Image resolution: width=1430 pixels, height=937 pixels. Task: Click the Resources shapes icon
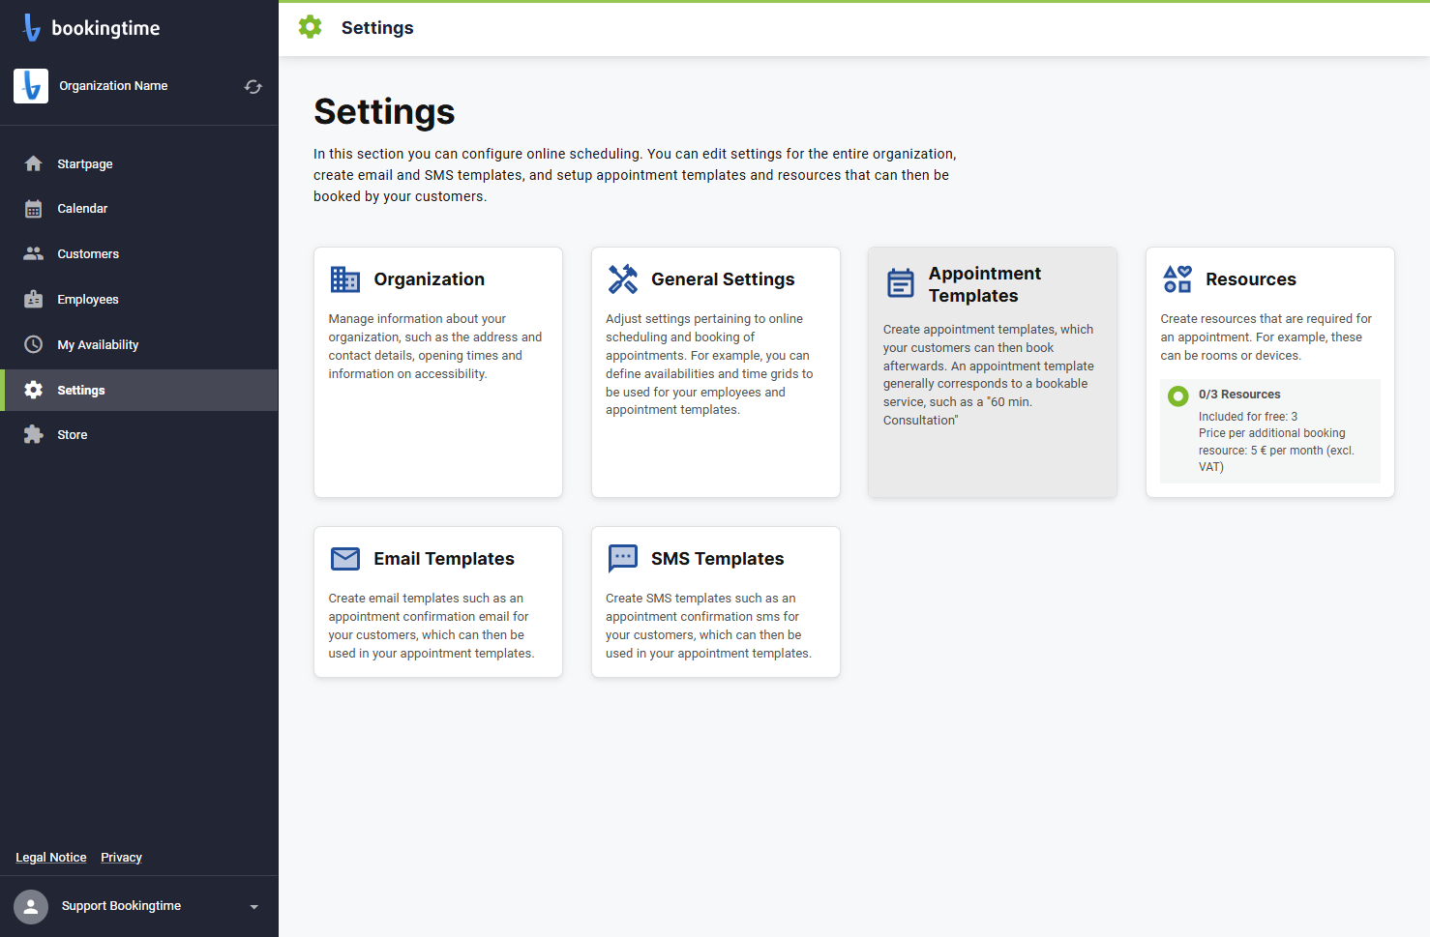click(1177, 279)
